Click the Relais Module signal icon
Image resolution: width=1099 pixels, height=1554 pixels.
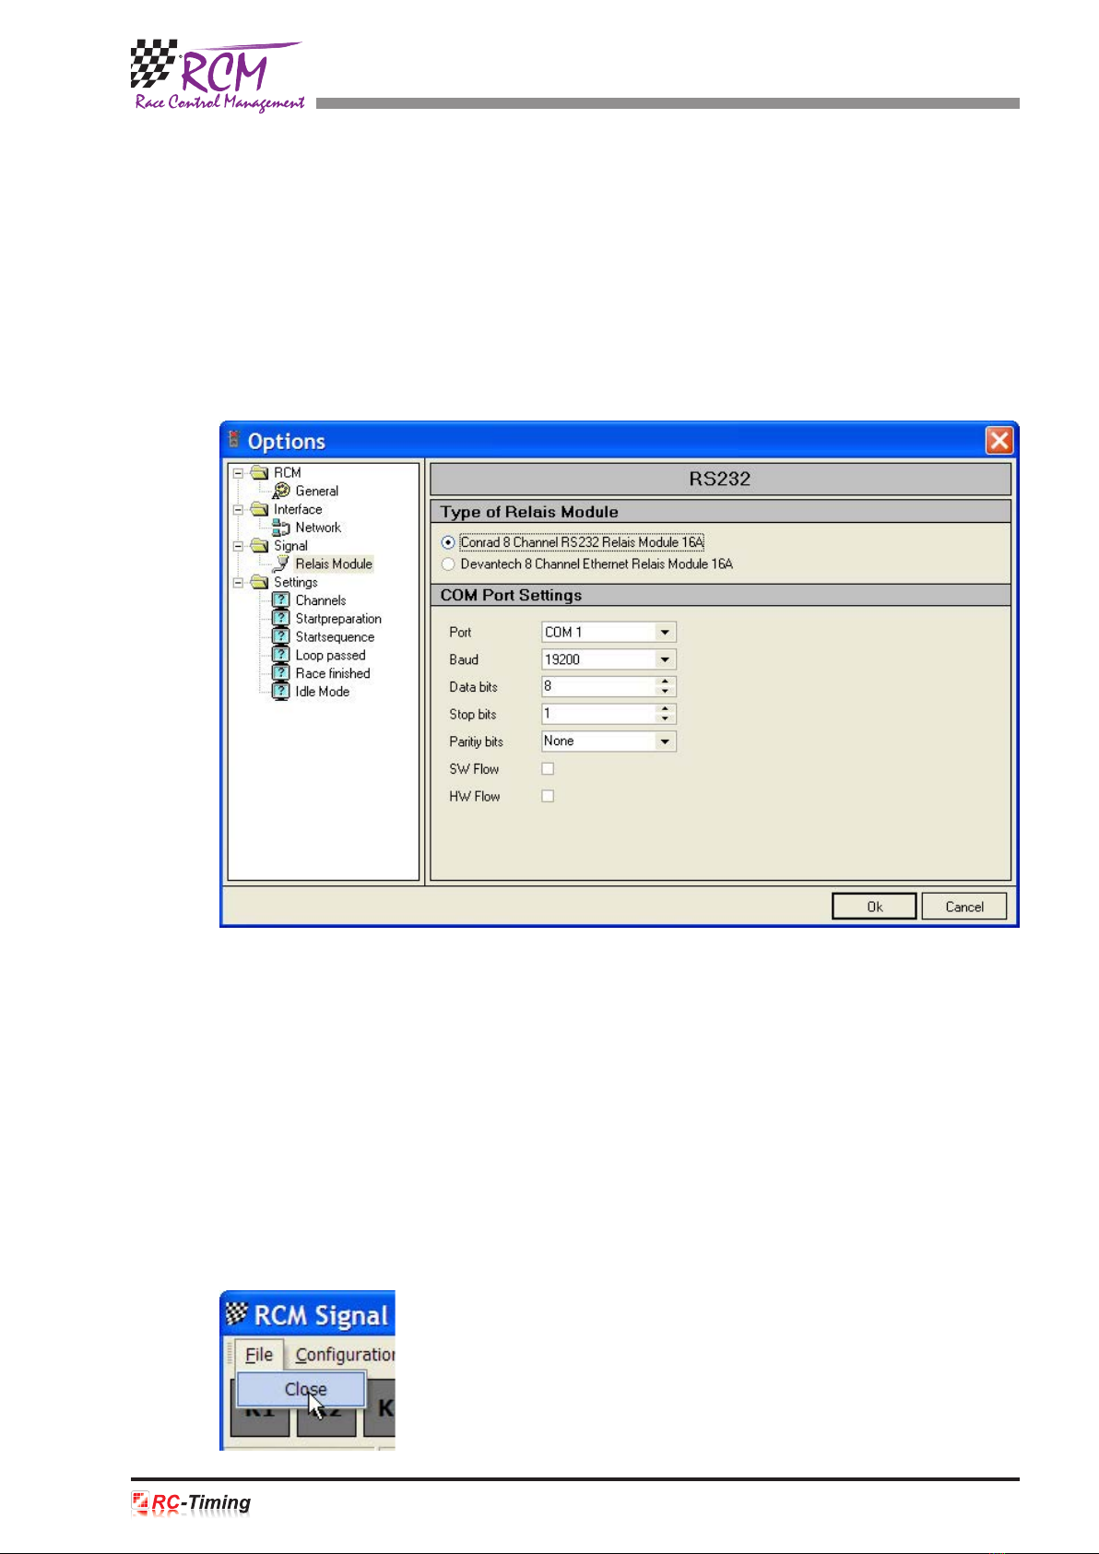point(281,563)
